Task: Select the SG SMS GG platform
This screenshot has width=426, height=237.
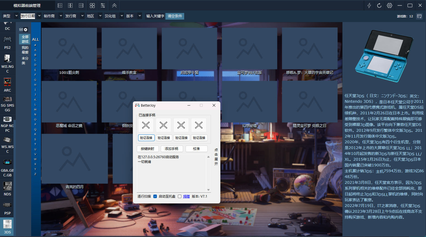Action: pyautogui.click(x=7, y=104)
